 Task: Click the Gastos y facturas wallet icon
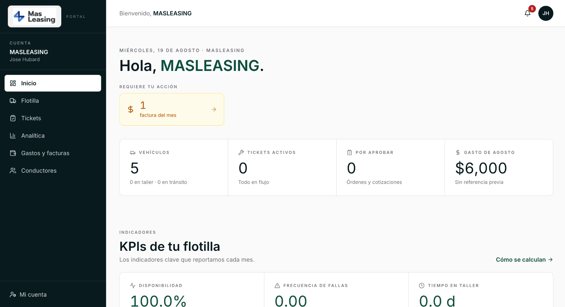[13, 153]
